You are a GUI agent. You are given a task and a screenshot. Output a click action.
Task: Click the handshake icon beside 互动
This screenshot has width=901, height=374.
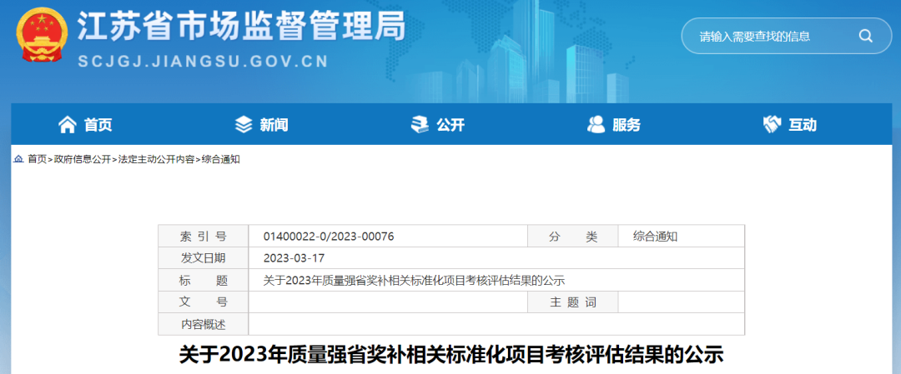coord(772,124)
